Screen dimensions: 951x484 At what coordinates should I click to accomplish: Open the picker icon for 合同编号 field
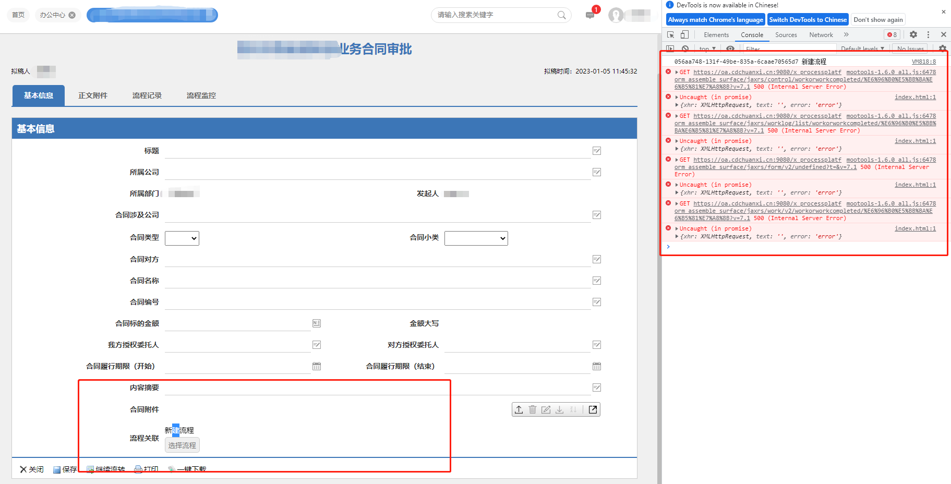tap(597, 302)
